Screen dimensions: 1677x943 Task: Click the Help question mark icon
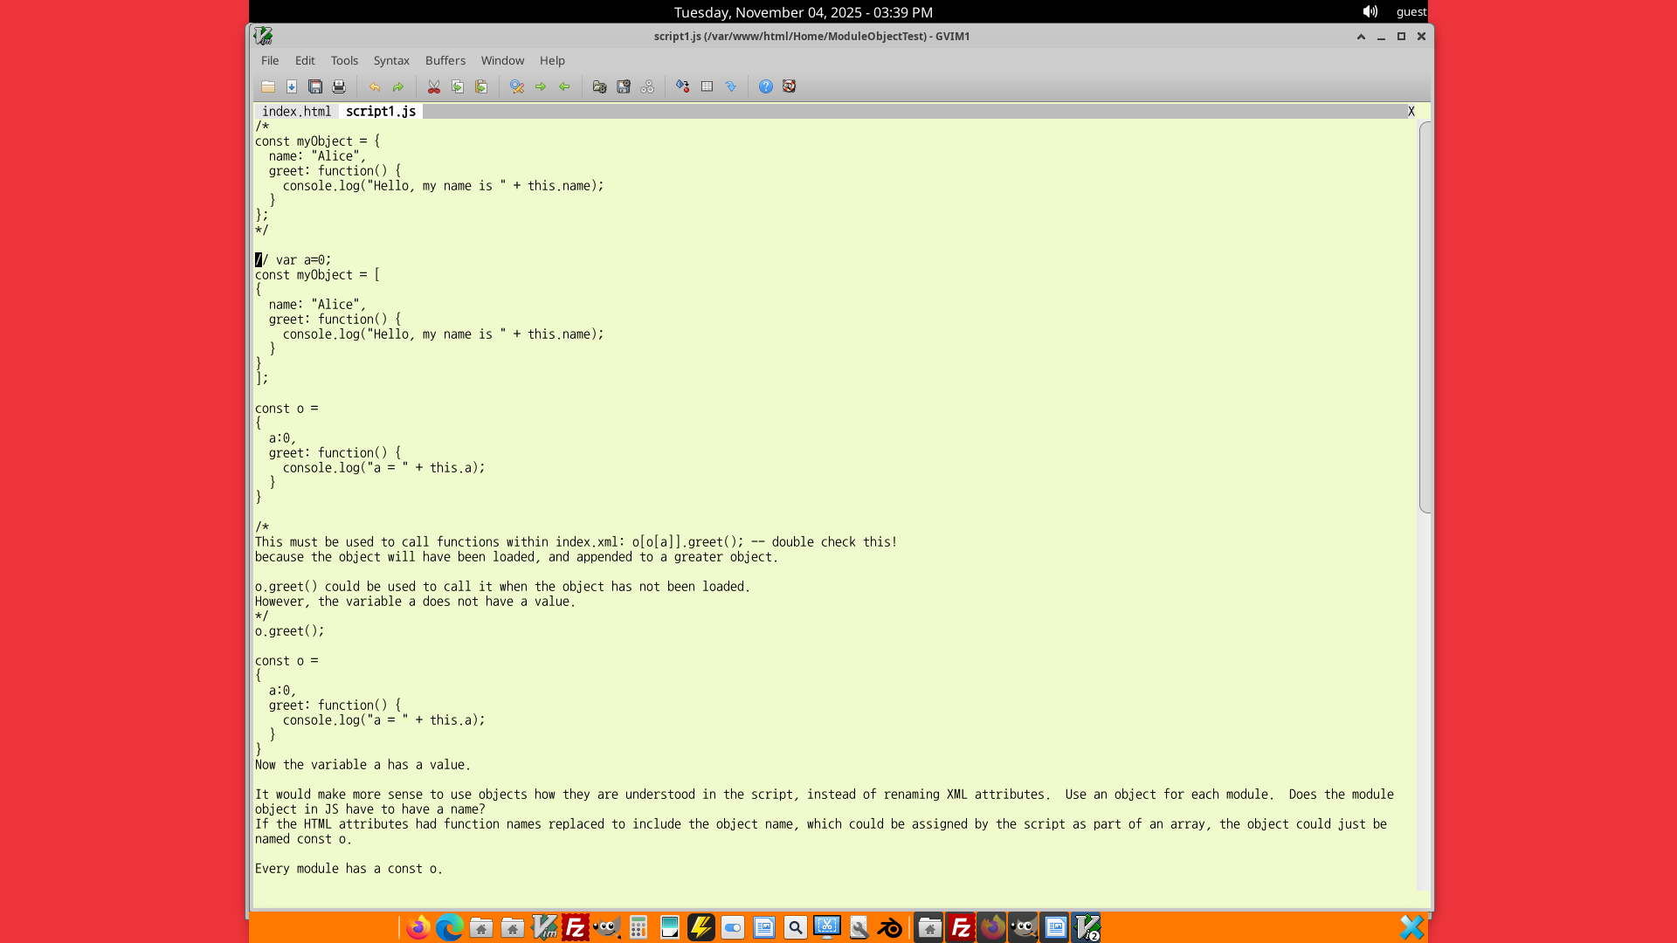point(766,86)
